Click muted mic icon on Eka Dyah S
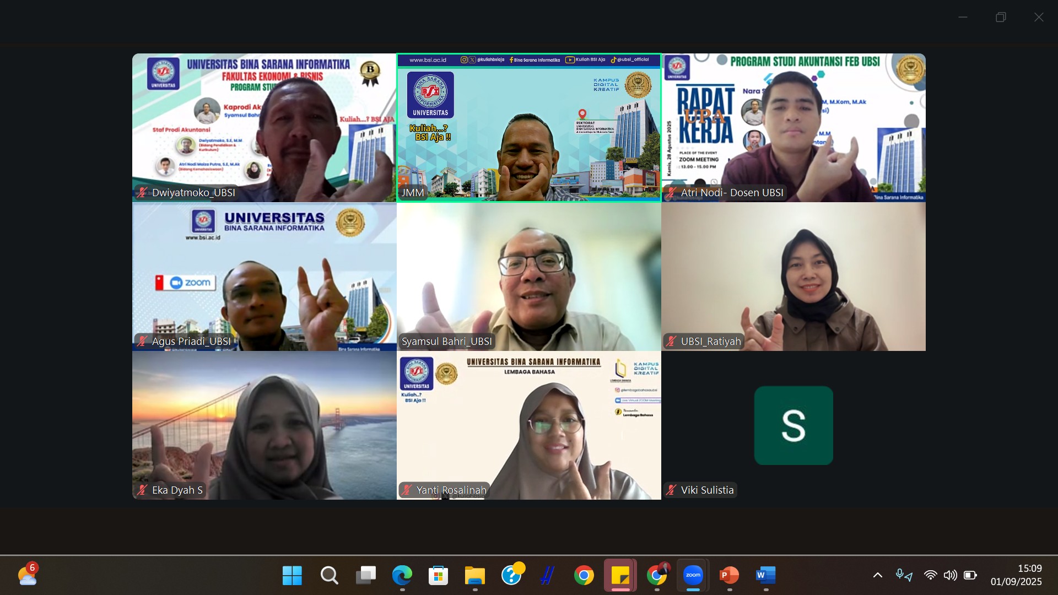This screenshot has height=595, width=1058. click(142, 490)
